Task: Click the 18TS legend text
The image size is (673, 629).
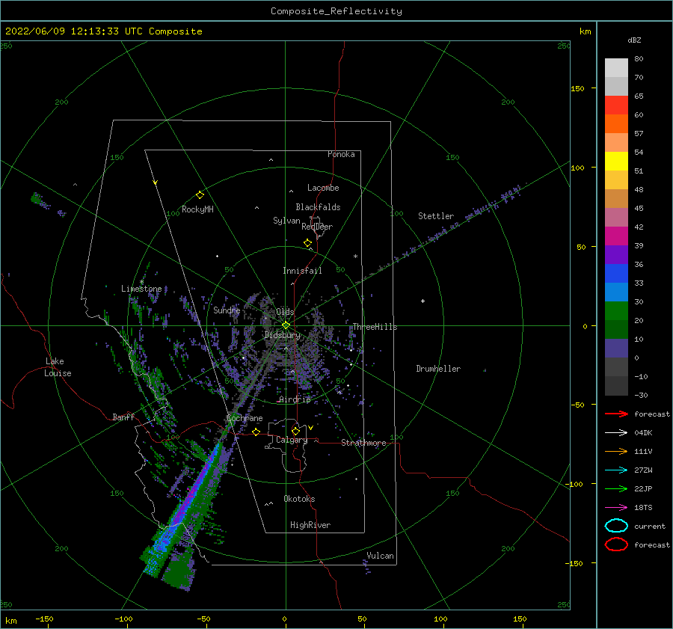Action: (x=643, y=508)
